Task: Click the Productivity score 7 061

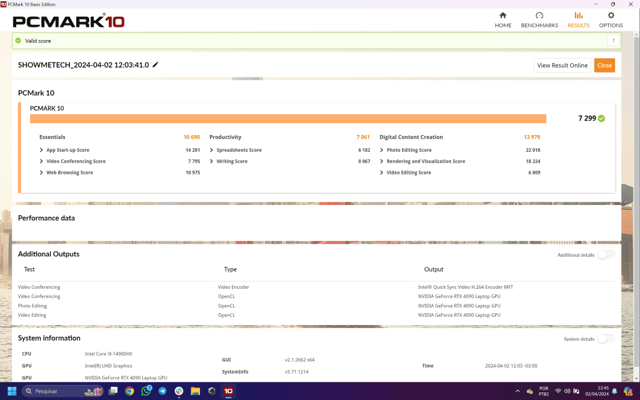Action: pos(363,137)
